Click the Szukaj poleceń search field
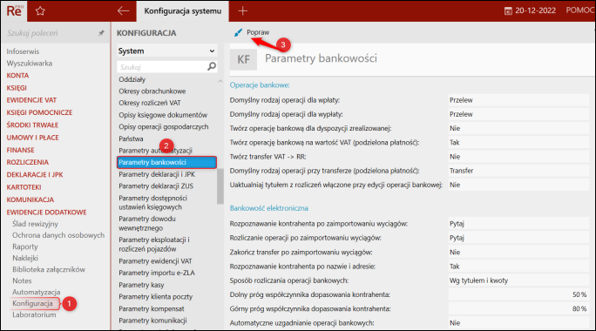596x331 pixels. [x=50, y=33]
